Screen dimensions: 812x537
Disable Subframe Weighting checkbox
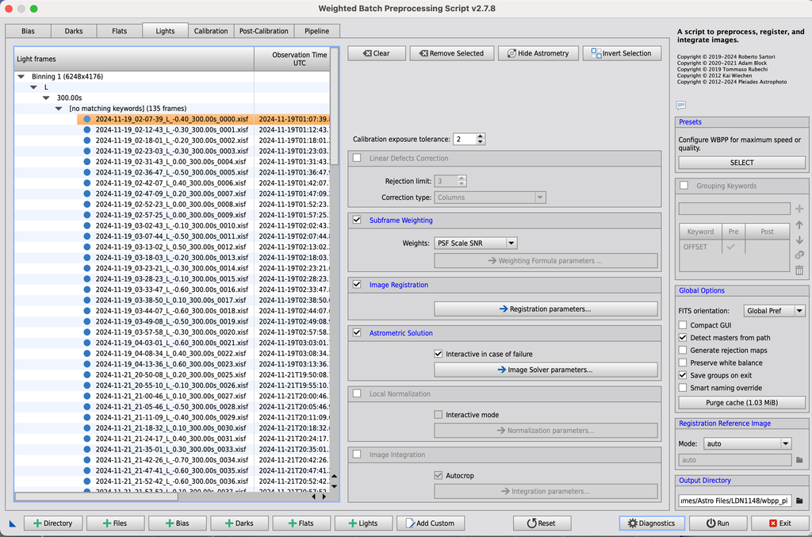[x=357, y=220]
